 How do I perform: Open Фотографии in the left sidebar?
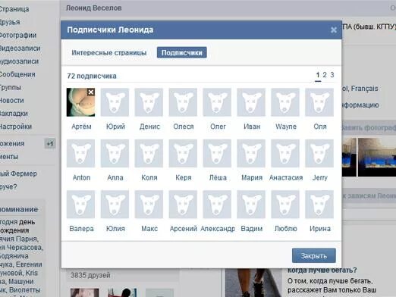(x=17, y=35)
